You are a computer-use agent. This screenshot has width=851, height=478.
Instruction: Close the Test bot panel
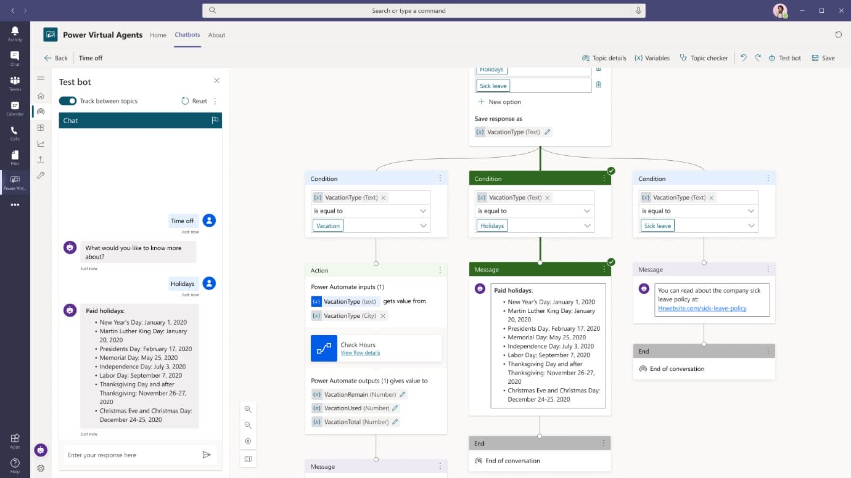coord(216,81)
